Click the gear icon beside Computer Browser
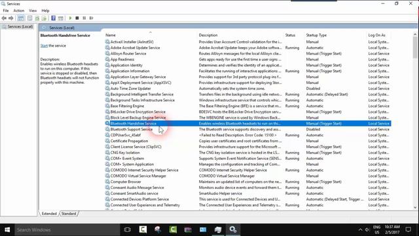The height and width of the screenshot is (236, 419). [107, 182]
